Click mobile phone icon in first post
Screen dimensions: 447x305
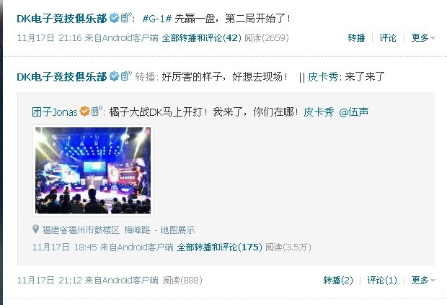pyautogui.click(x=125, y=18)
